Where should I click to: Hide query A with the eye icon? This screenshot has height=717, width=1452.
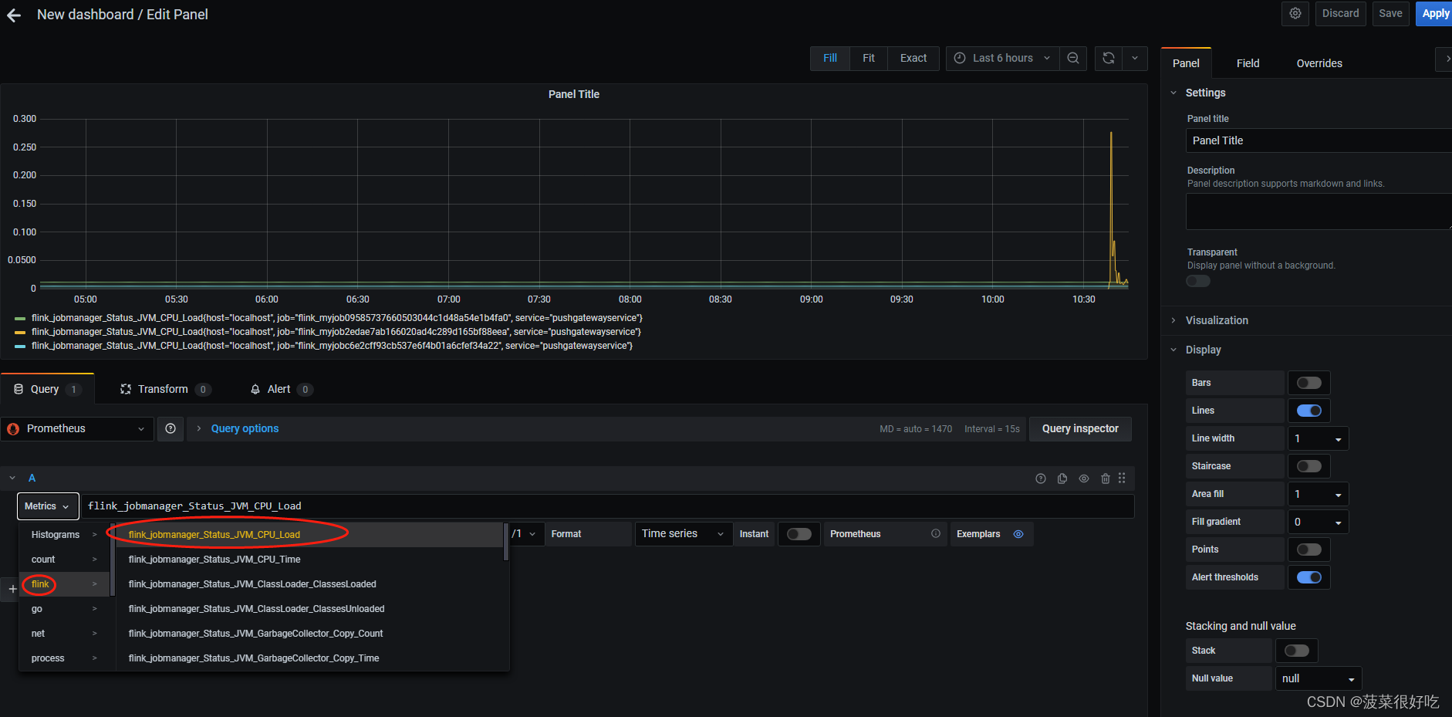(x=1084, y=479)
